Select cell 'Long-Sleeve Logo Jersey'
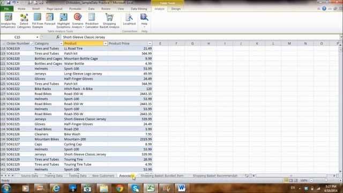343x193 pixels. (x=86, y=74)
